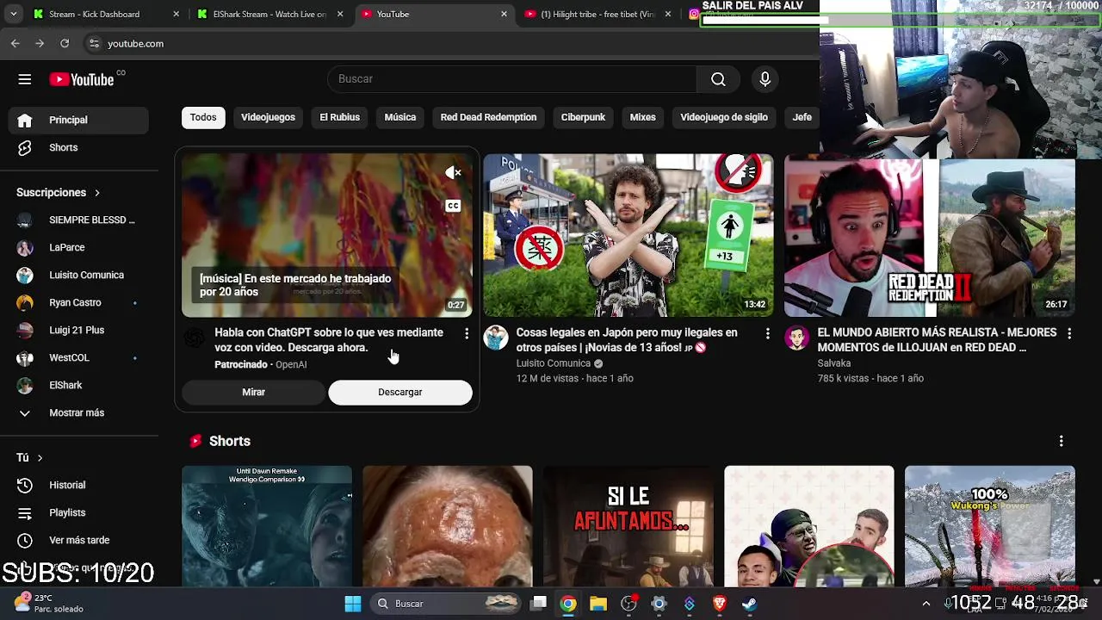Reload the YouTube page
Image resolution: width=1102 pixels, height=620 pixels.
[65, 43]
